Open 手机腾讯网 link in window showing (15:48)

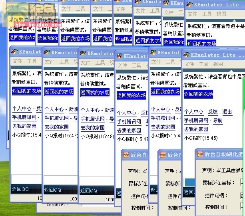pos(93,119)
